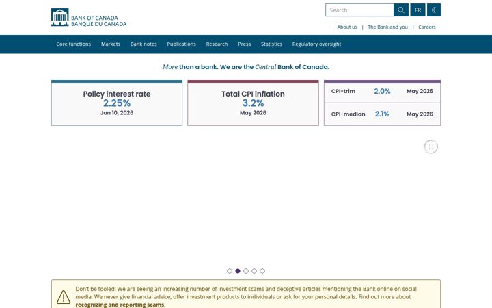Open Core functions menu
The width and height of the screenshot is (492, 308).
pos(73,44)
